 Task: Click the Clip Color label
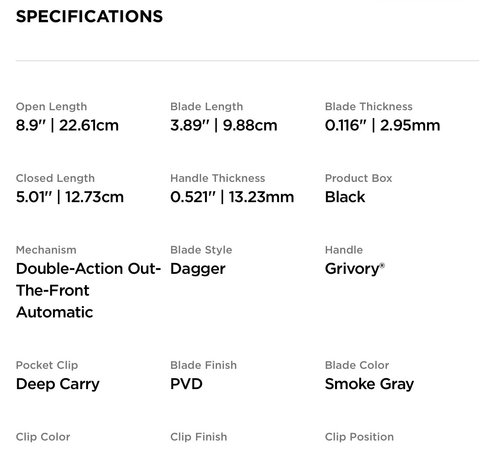(43, 437)
